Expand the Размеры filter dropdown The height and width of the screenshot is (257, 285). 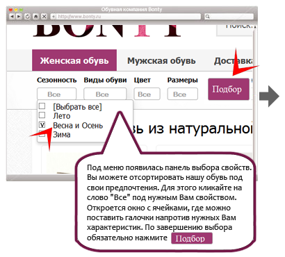click(183, 94)
